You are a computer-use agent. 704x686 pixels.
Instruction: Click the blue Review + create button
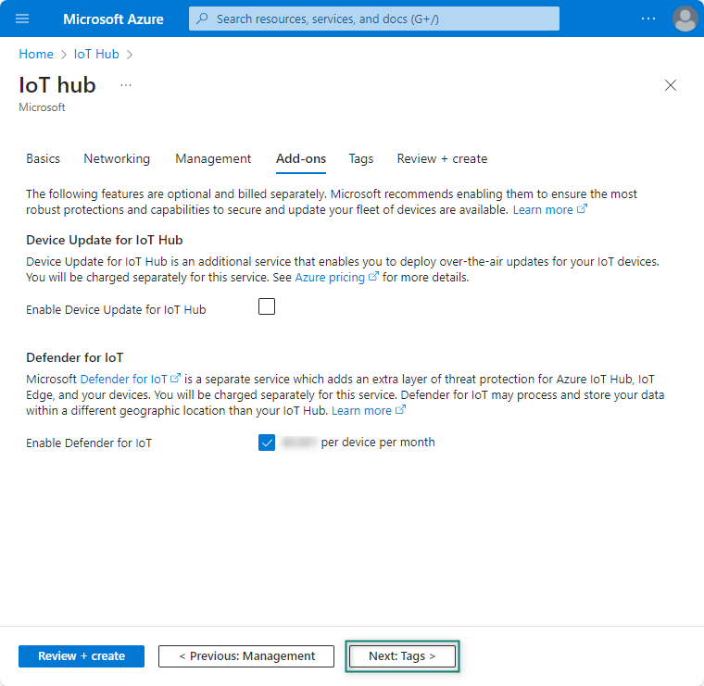click(x=82, y=656)
